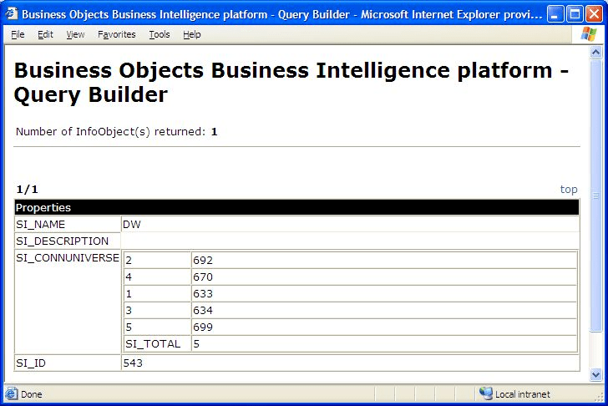Click the value 633
Viewport: 608px width, 406px height.
click(x=203, y=293)
